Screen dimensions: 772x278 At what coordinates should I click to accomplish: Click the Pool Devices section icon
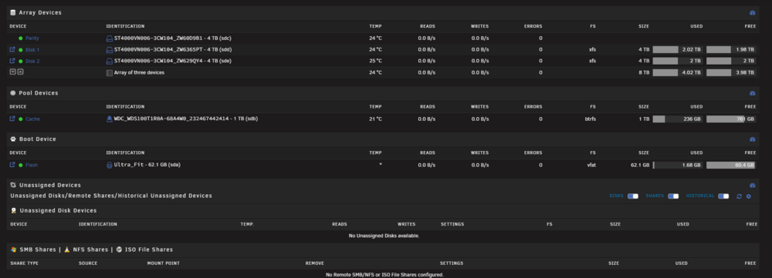pos(13,93)
